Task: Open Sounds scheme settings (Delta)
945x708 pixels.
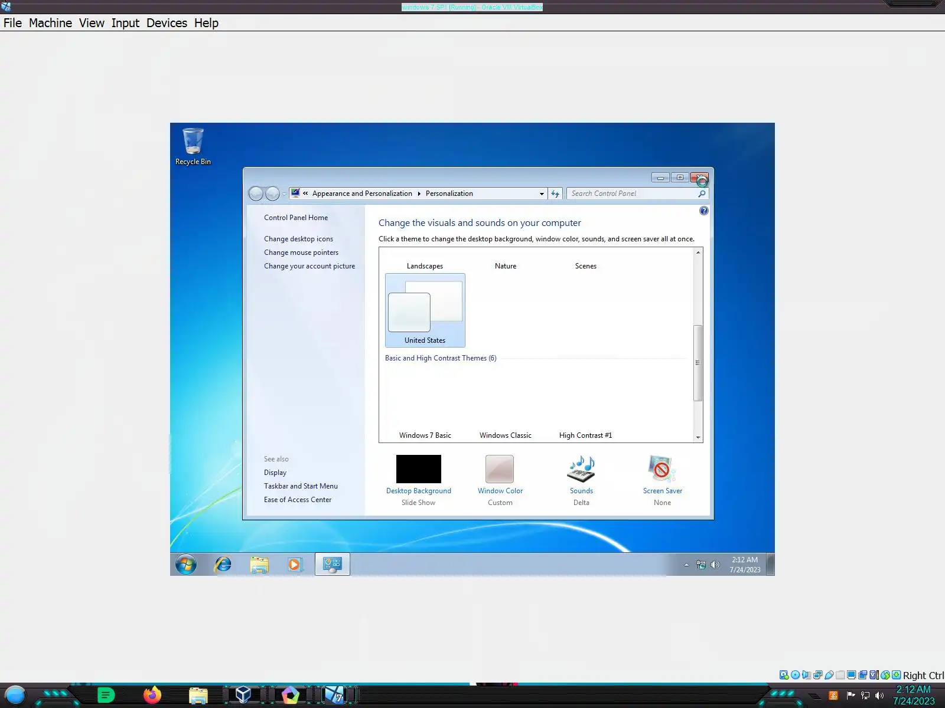Action: click(581, 480)
